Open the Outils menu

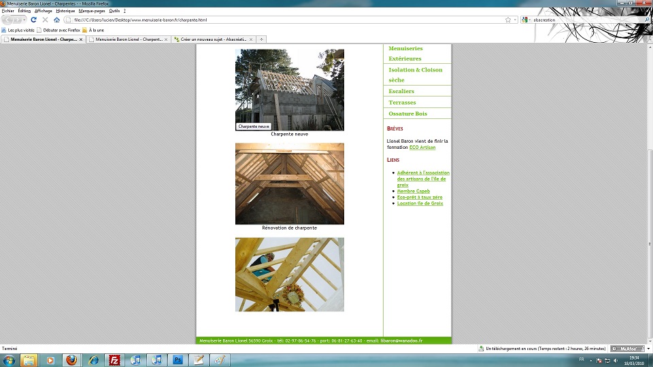(114, 11)
